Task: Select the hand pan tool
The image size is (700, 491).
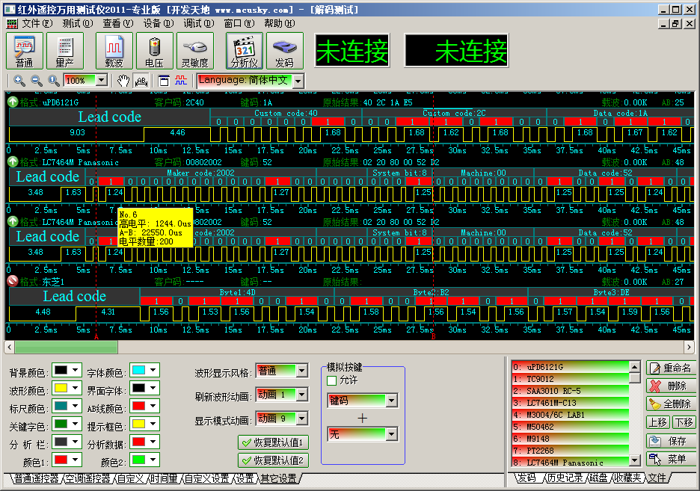Action: click(123, 81)
